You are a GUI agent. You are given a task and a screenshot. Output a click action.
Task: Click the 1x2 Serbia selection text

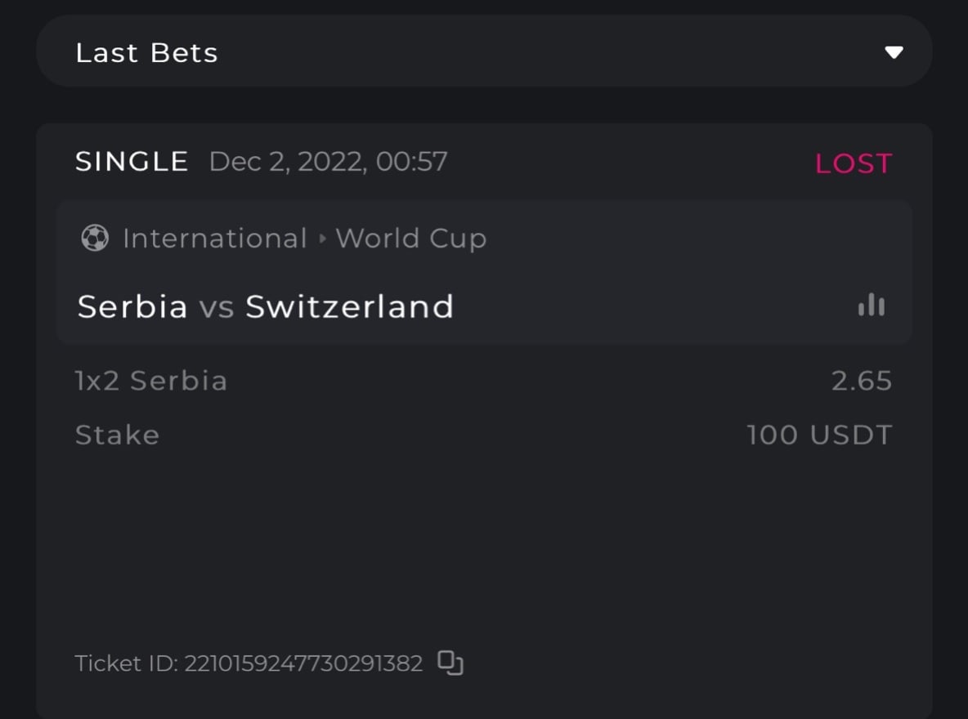click(151, 381)
